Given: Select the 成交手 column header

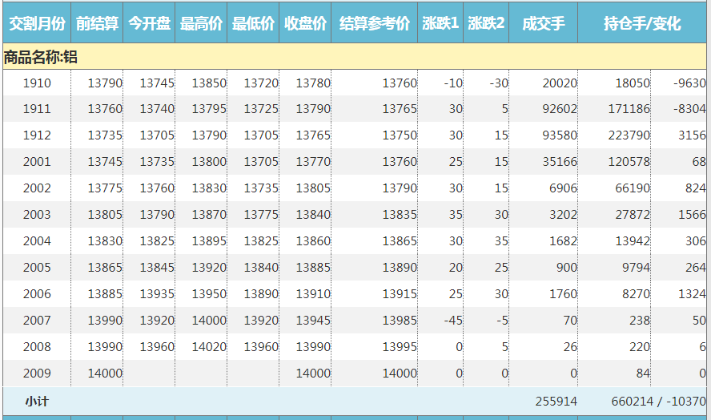Looking at the screenshot, I should point(543,24).
